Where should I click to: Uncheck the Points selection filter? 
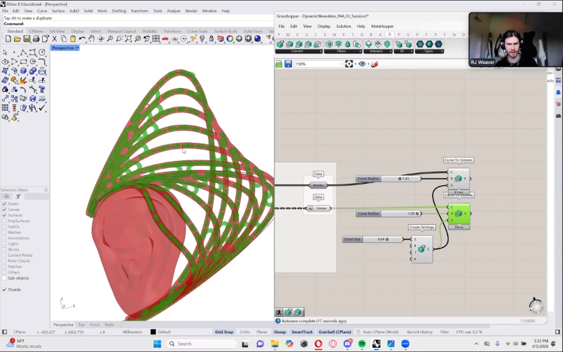click(x=5, y=204)
